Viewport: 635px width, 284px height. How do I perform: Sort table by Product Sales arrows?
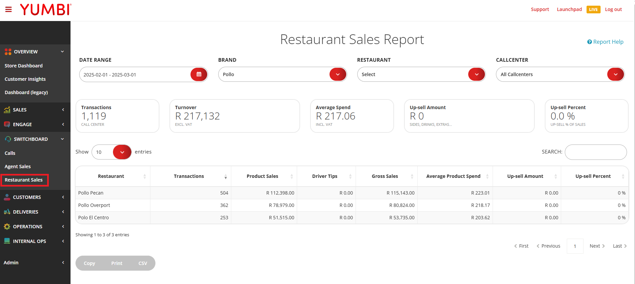pyautogui.click(x=292, y=176)
